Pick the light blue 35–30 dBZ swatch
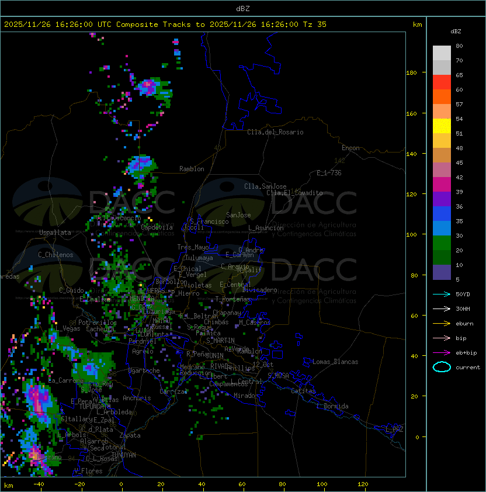The width and height of the screenshot is (486, 492). (442, 228)
